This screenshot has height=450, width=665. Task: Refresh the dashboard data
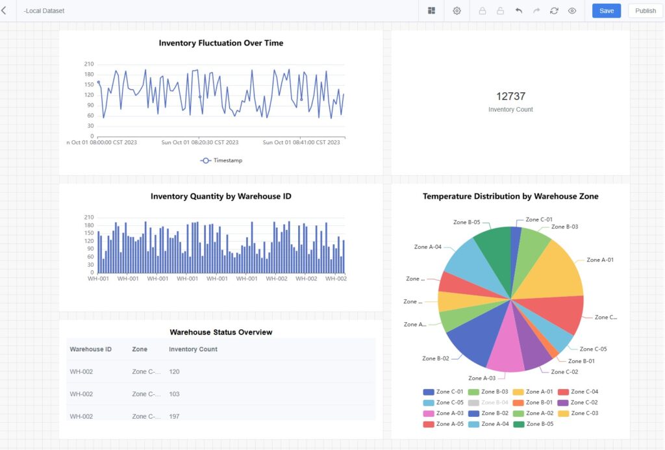[554, 11]
